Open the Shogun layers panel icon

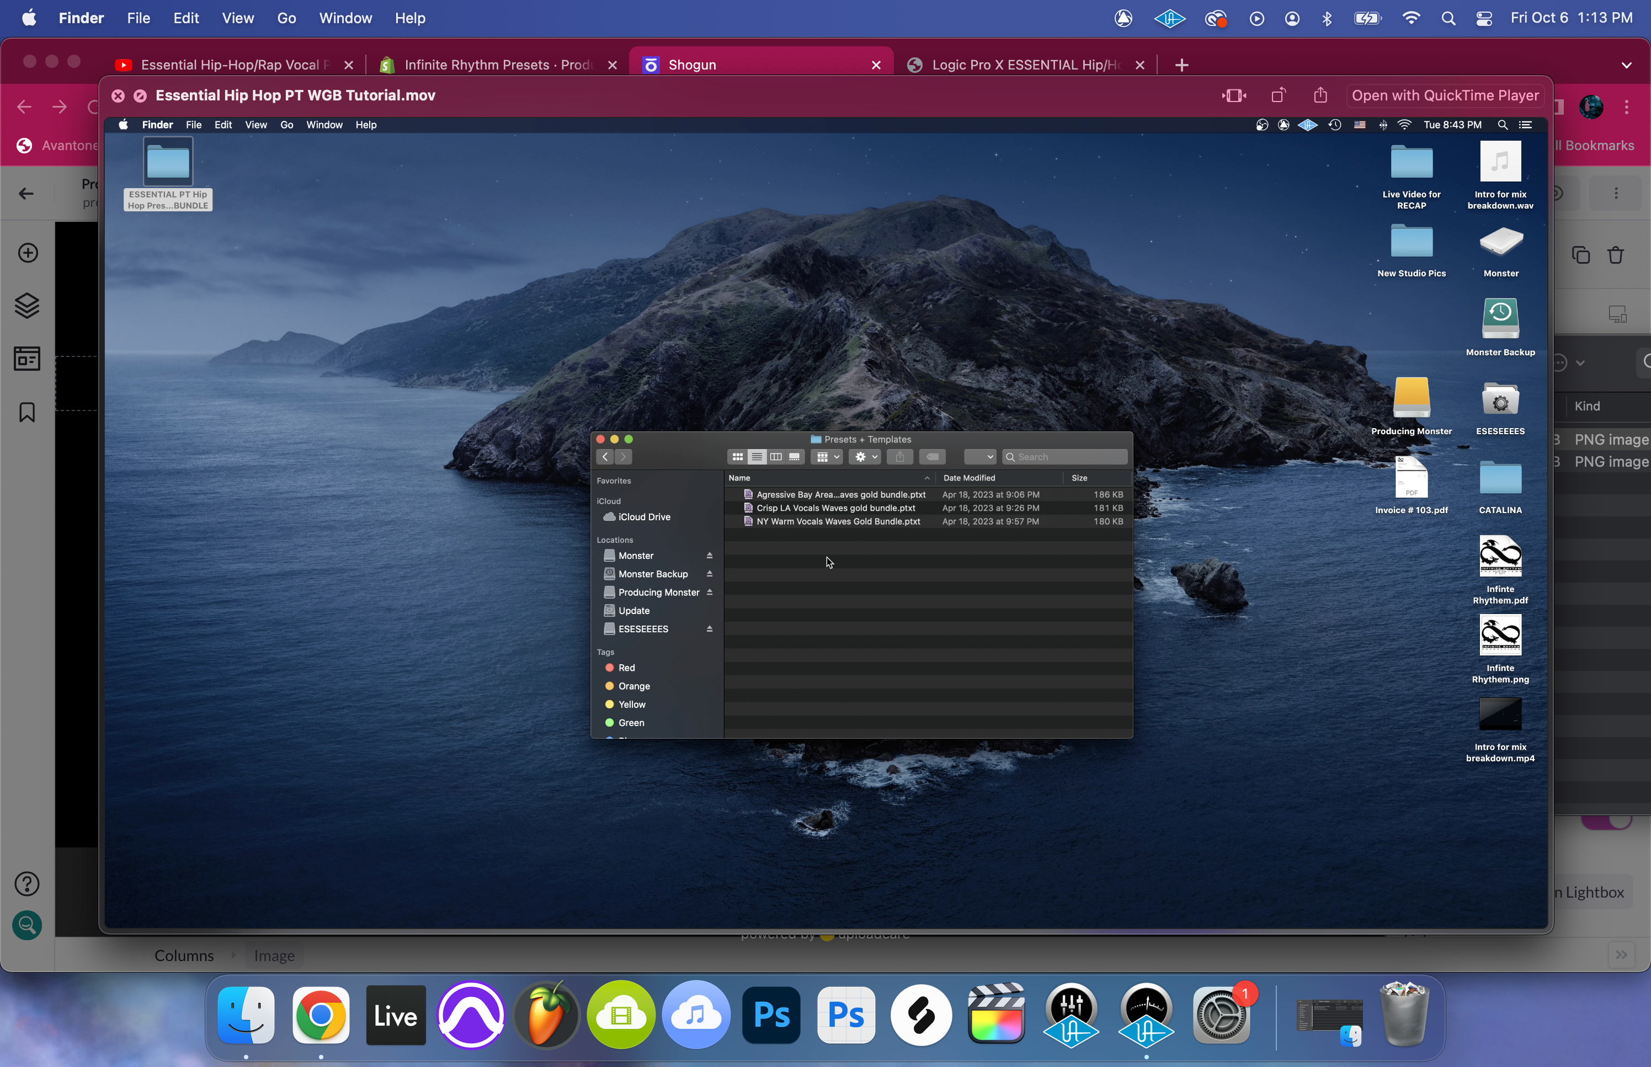tap(27, 306)
